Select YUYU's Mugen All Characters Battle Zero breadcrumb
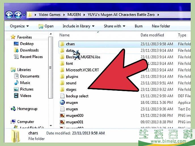 tap(121, 15)
